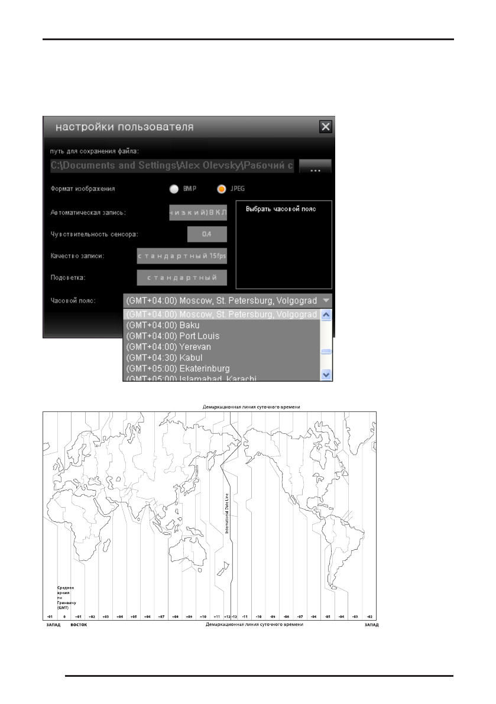
Task: Click the time zone list scroll up arrow
Action: (326, 314)
